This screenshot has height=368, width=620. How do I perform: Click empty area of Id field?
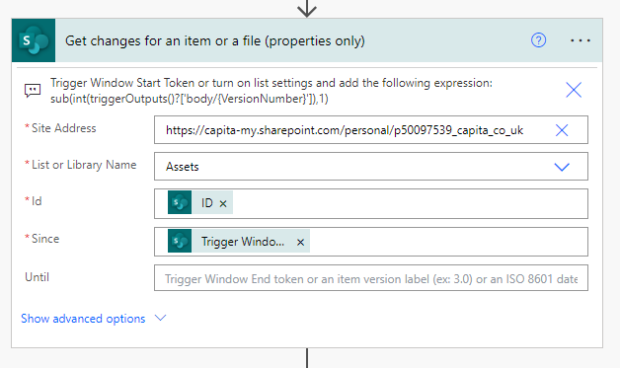click(410, 203)
